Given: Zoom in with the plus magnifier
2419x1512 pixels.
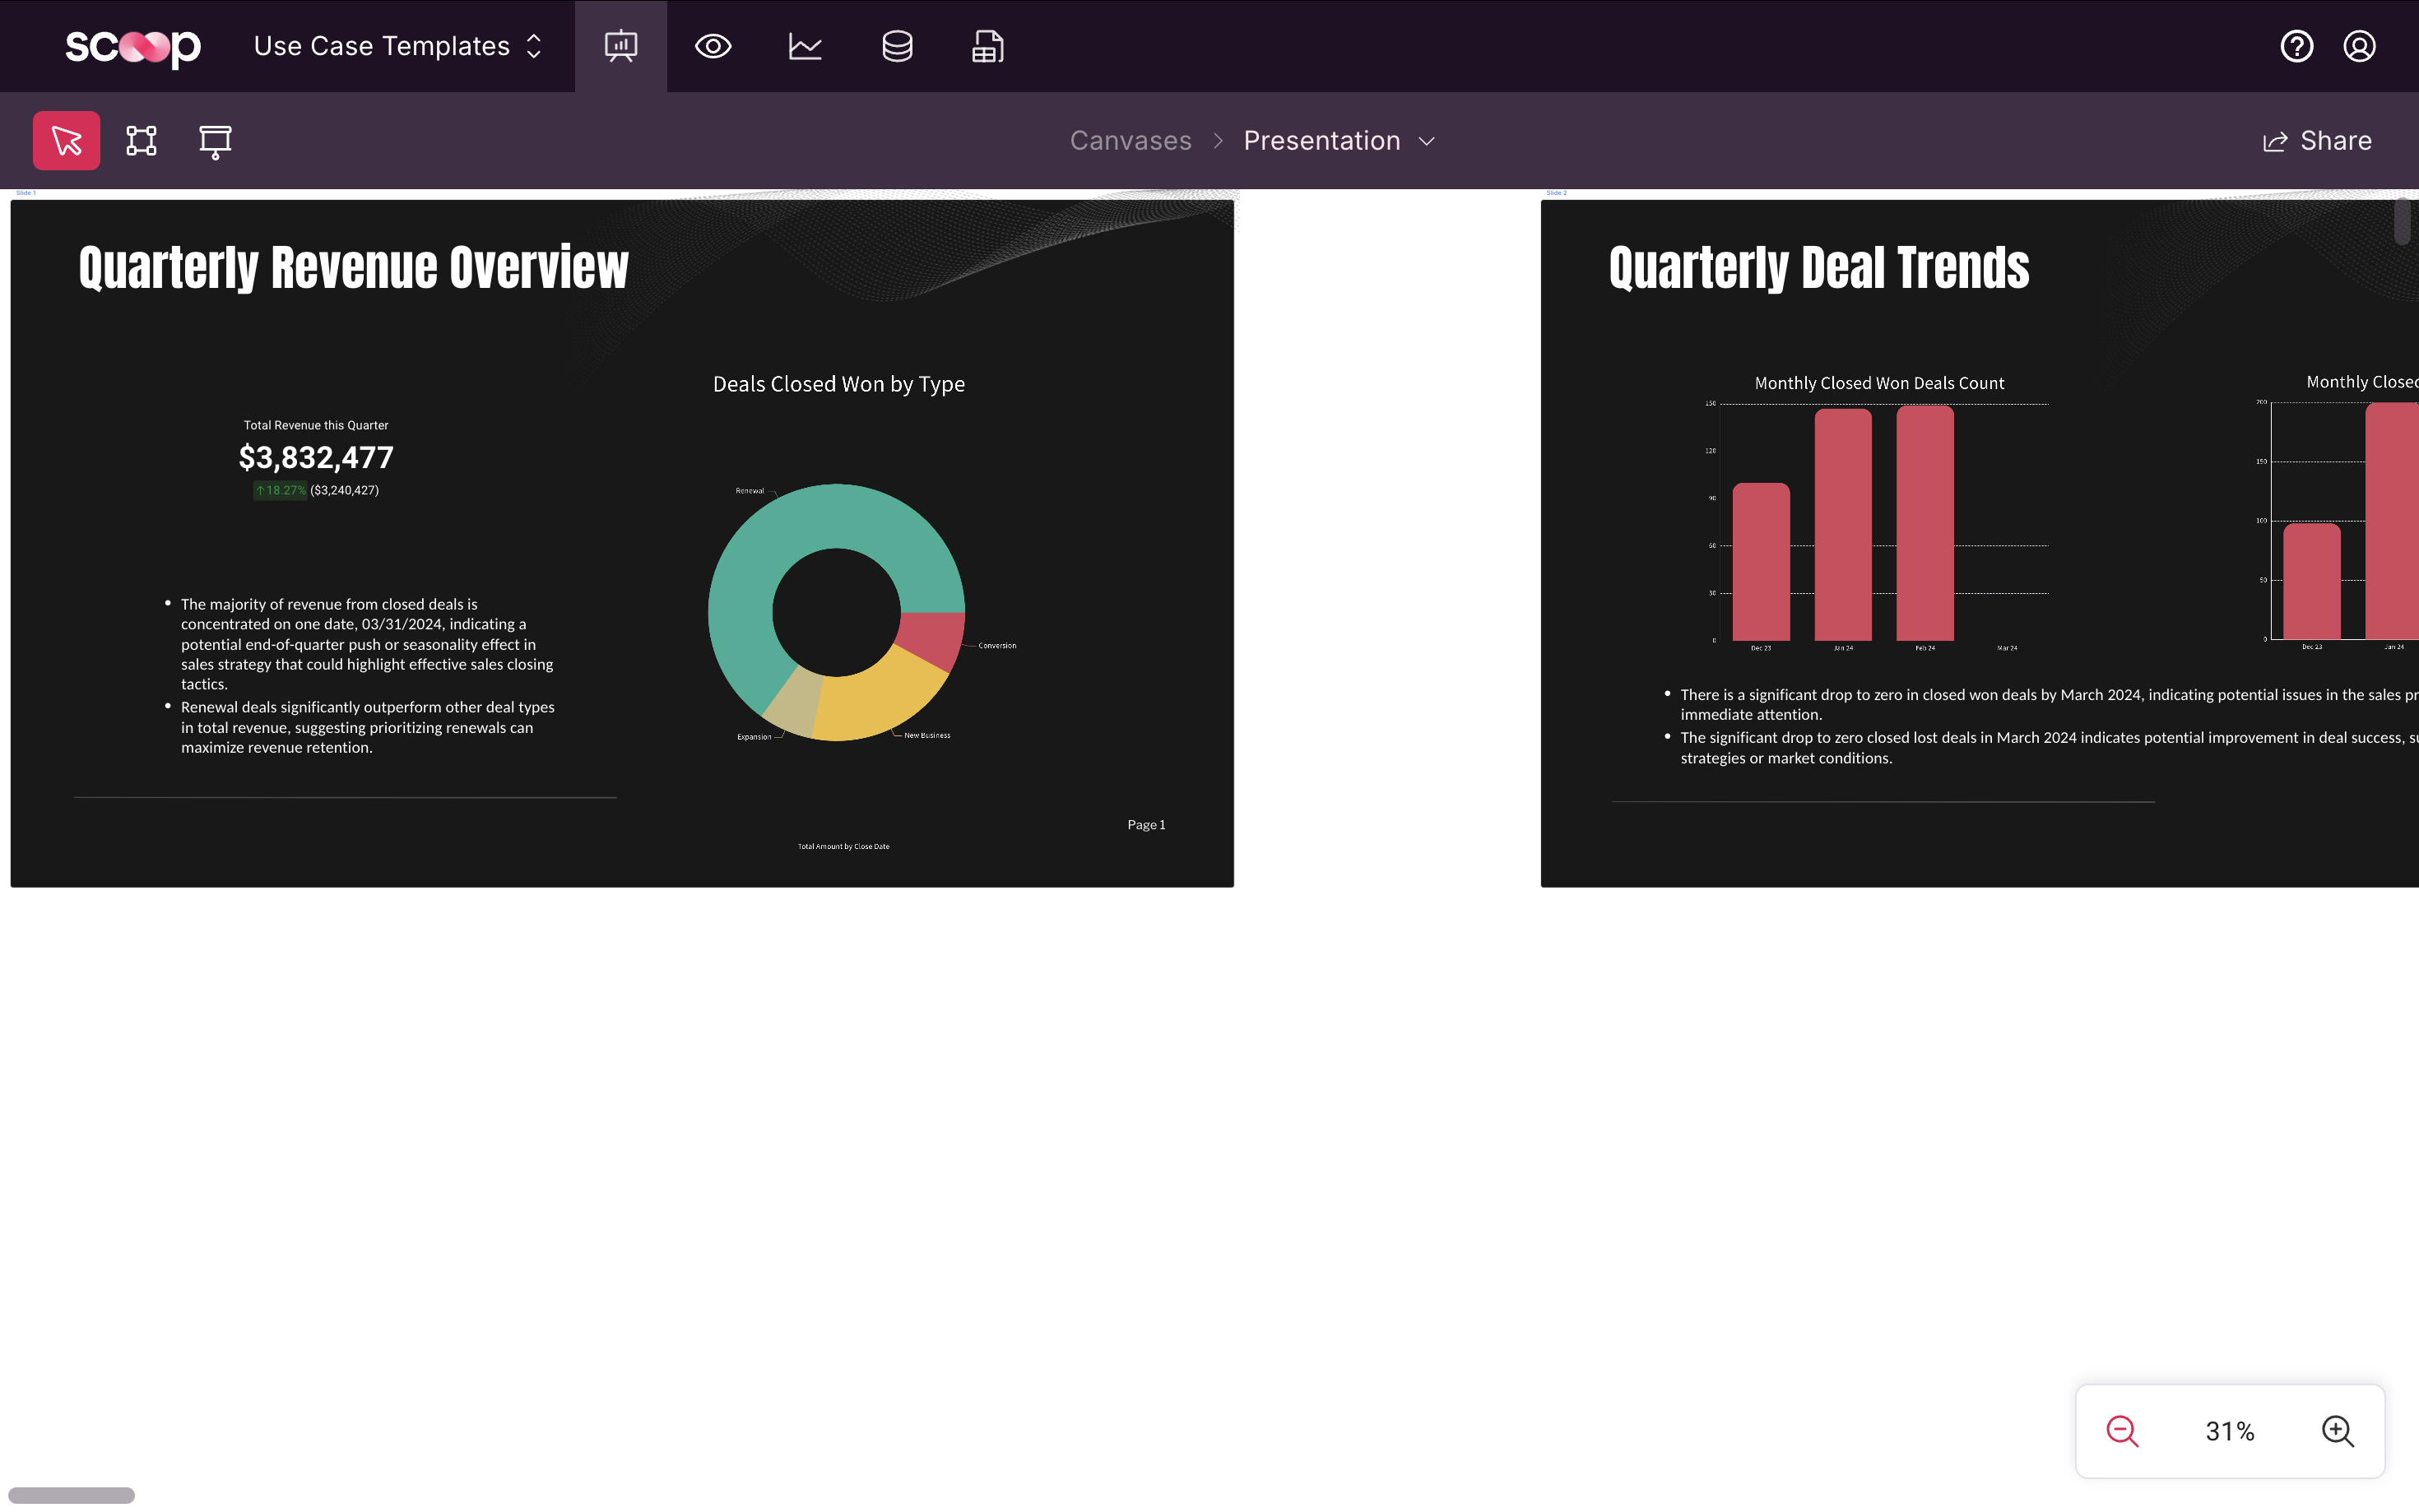Looking at the screenshot, I should [x=2337, y=1431].
